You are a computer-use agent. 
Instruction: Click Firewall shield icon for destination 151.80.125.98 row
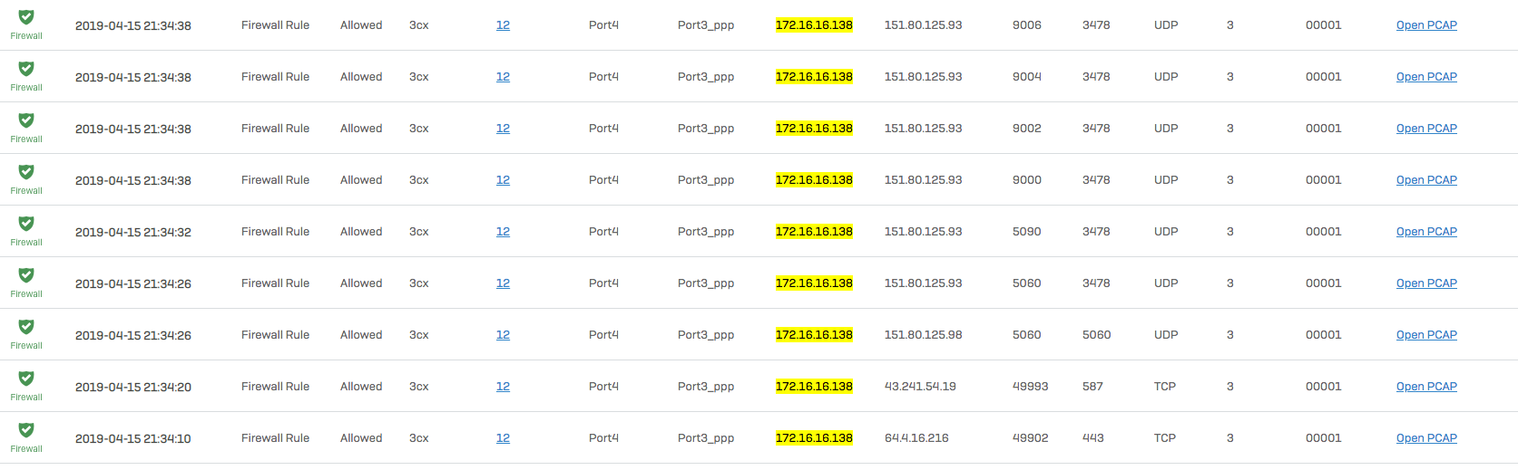26,327
